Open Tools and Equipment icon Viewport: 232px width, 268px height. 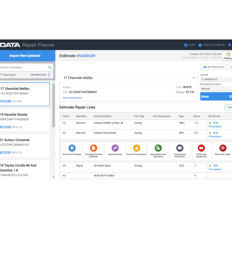click(201, 148)
